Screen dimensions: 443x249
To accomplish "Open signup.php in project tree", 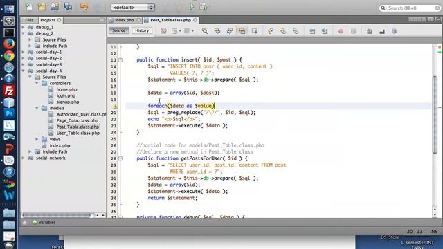I will pyautogui.click(x=68, y=102).
